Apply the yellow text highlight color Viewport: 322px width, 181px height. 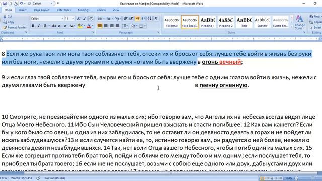point(80,26)
